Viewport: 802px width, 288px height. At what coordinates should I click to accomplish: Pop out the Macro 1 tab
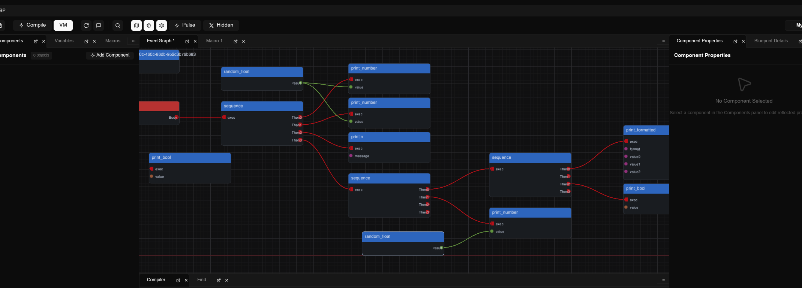tap(235, 41)
